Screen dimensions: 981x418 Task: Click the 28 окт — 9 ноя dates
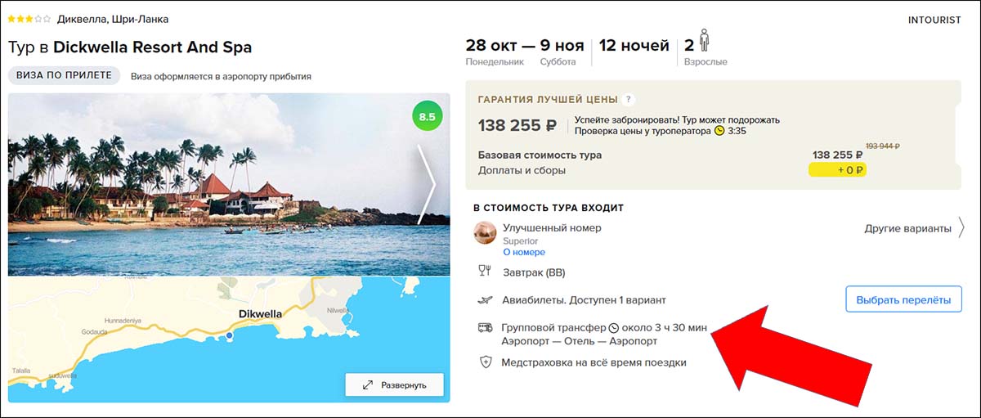tap(525, 45)
